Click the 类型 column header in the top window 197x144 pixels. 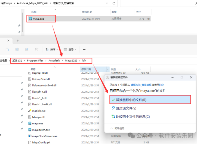114,12
